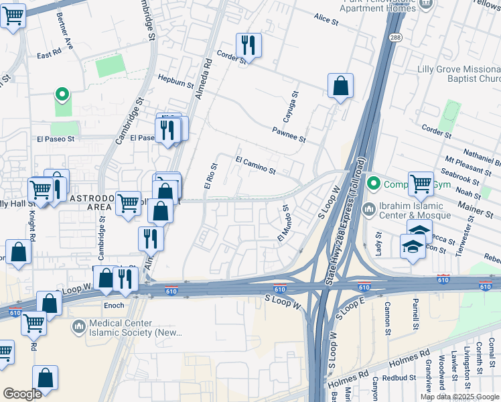Select the shopping bag marker at the bottom-left

[x=45, y=378]
